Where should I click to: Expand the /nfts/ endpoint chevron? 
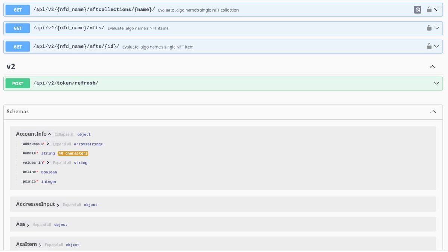click(437, 28)
